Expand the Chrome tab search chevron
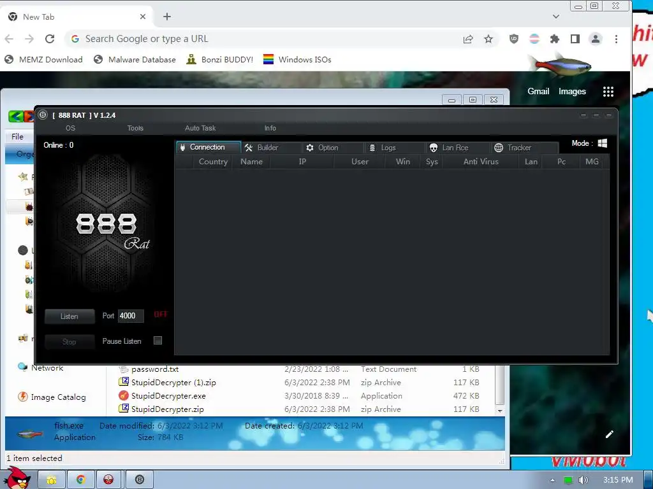Image resolution: width=653 pixels, height=489 pixels. click(x=556, y=17)
